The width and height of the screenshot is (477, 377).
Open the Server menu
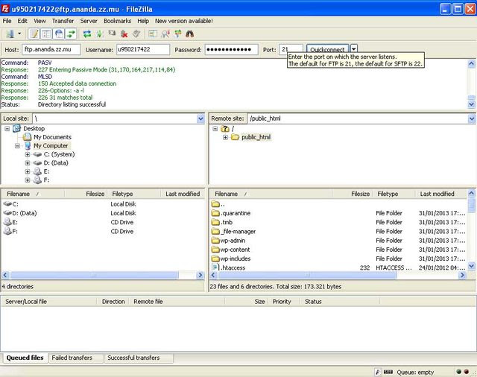pos(89,21)
